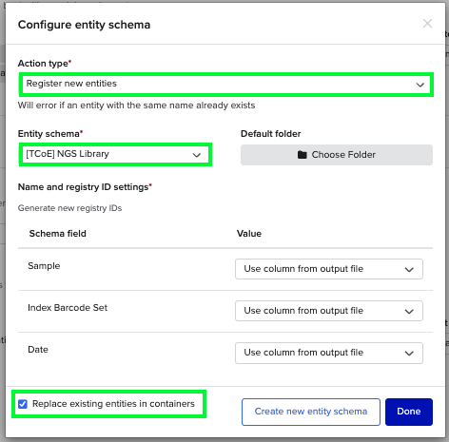The width and height of the screenshot is (449, 442).
Task: Click the chevron in the Date value dropdown
Action: coord(409,353)
